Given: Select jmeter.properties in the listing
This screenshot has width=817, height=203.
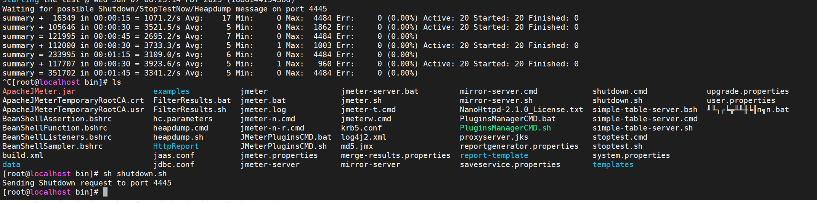Looking at the screenshot, I should tap(279, 155).
